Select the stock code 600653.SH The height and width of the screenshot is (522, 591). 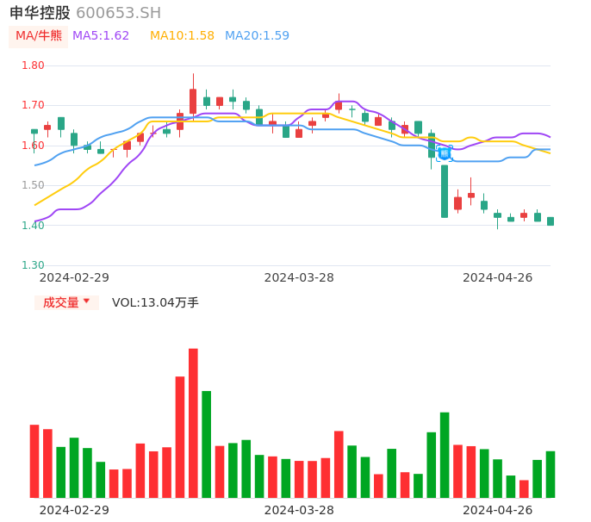click(118, 13)
